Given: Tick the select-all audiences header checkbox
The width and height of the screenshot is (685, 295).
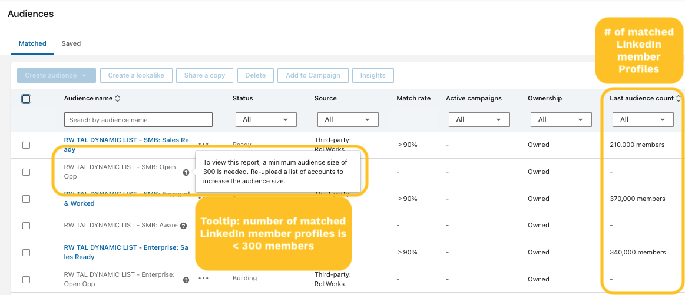Looking at the screenshot, I should pyautogui.click(x=26, y=99).
